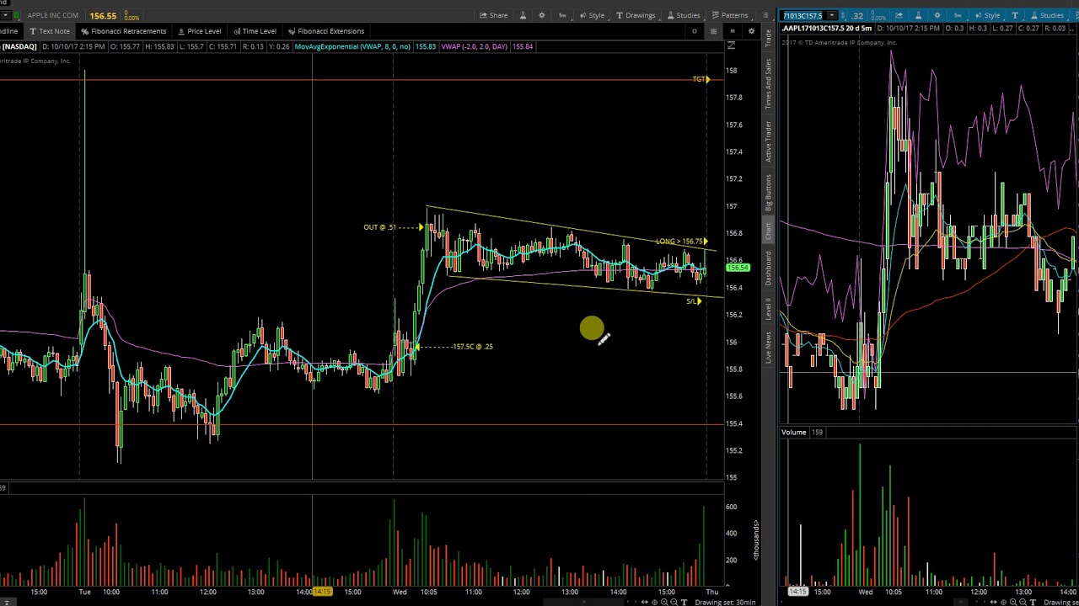Viewport: 1079px width, 606px height.
Task: Open the flask icon beside Share on the left chart
Action: [523, 15]
